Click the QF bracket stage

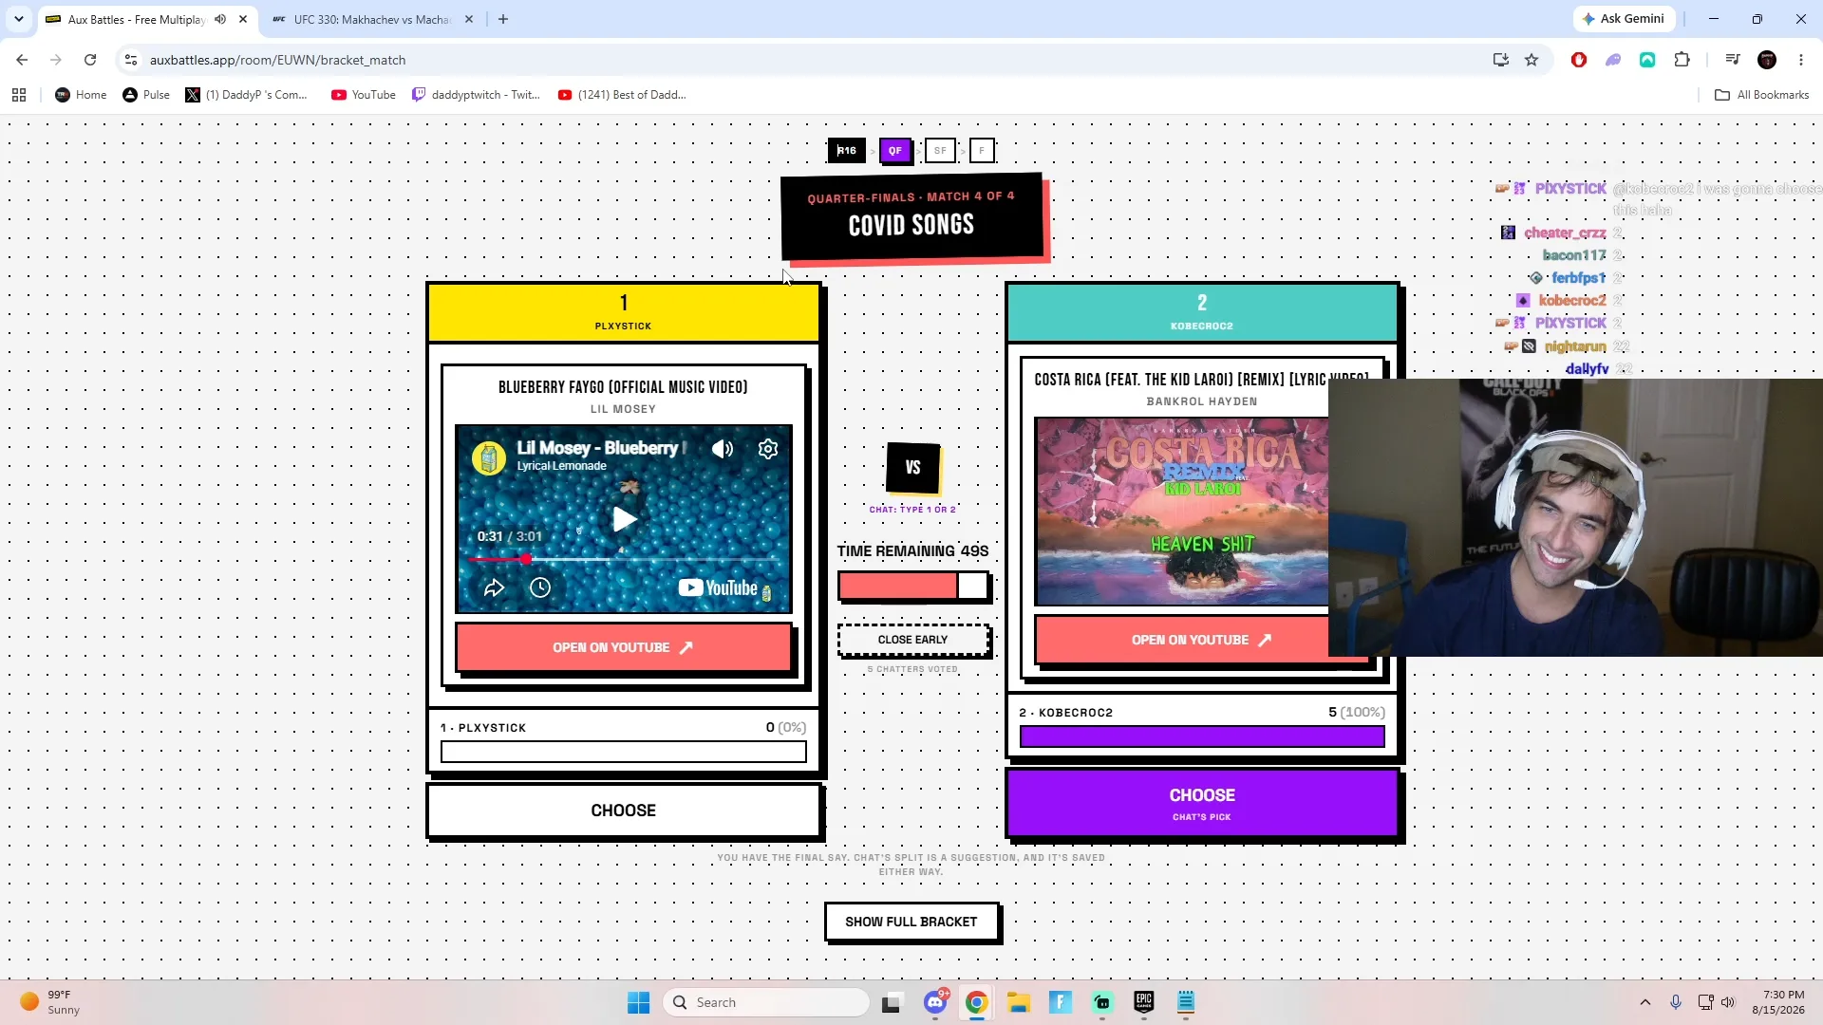[x=895, y=150]
